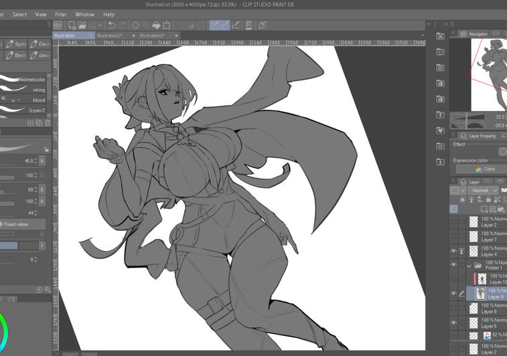Open dynamics button beside value 88

coord(42,189)
